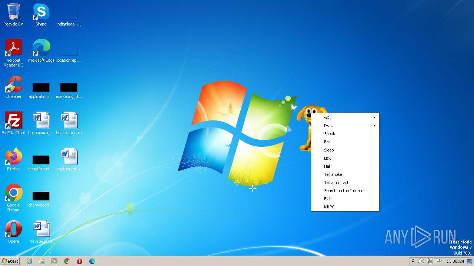Image resolution: width=474 pixels, height=266 pixels.
Task: Open the network tray icon
Action: tap(430, 261)
